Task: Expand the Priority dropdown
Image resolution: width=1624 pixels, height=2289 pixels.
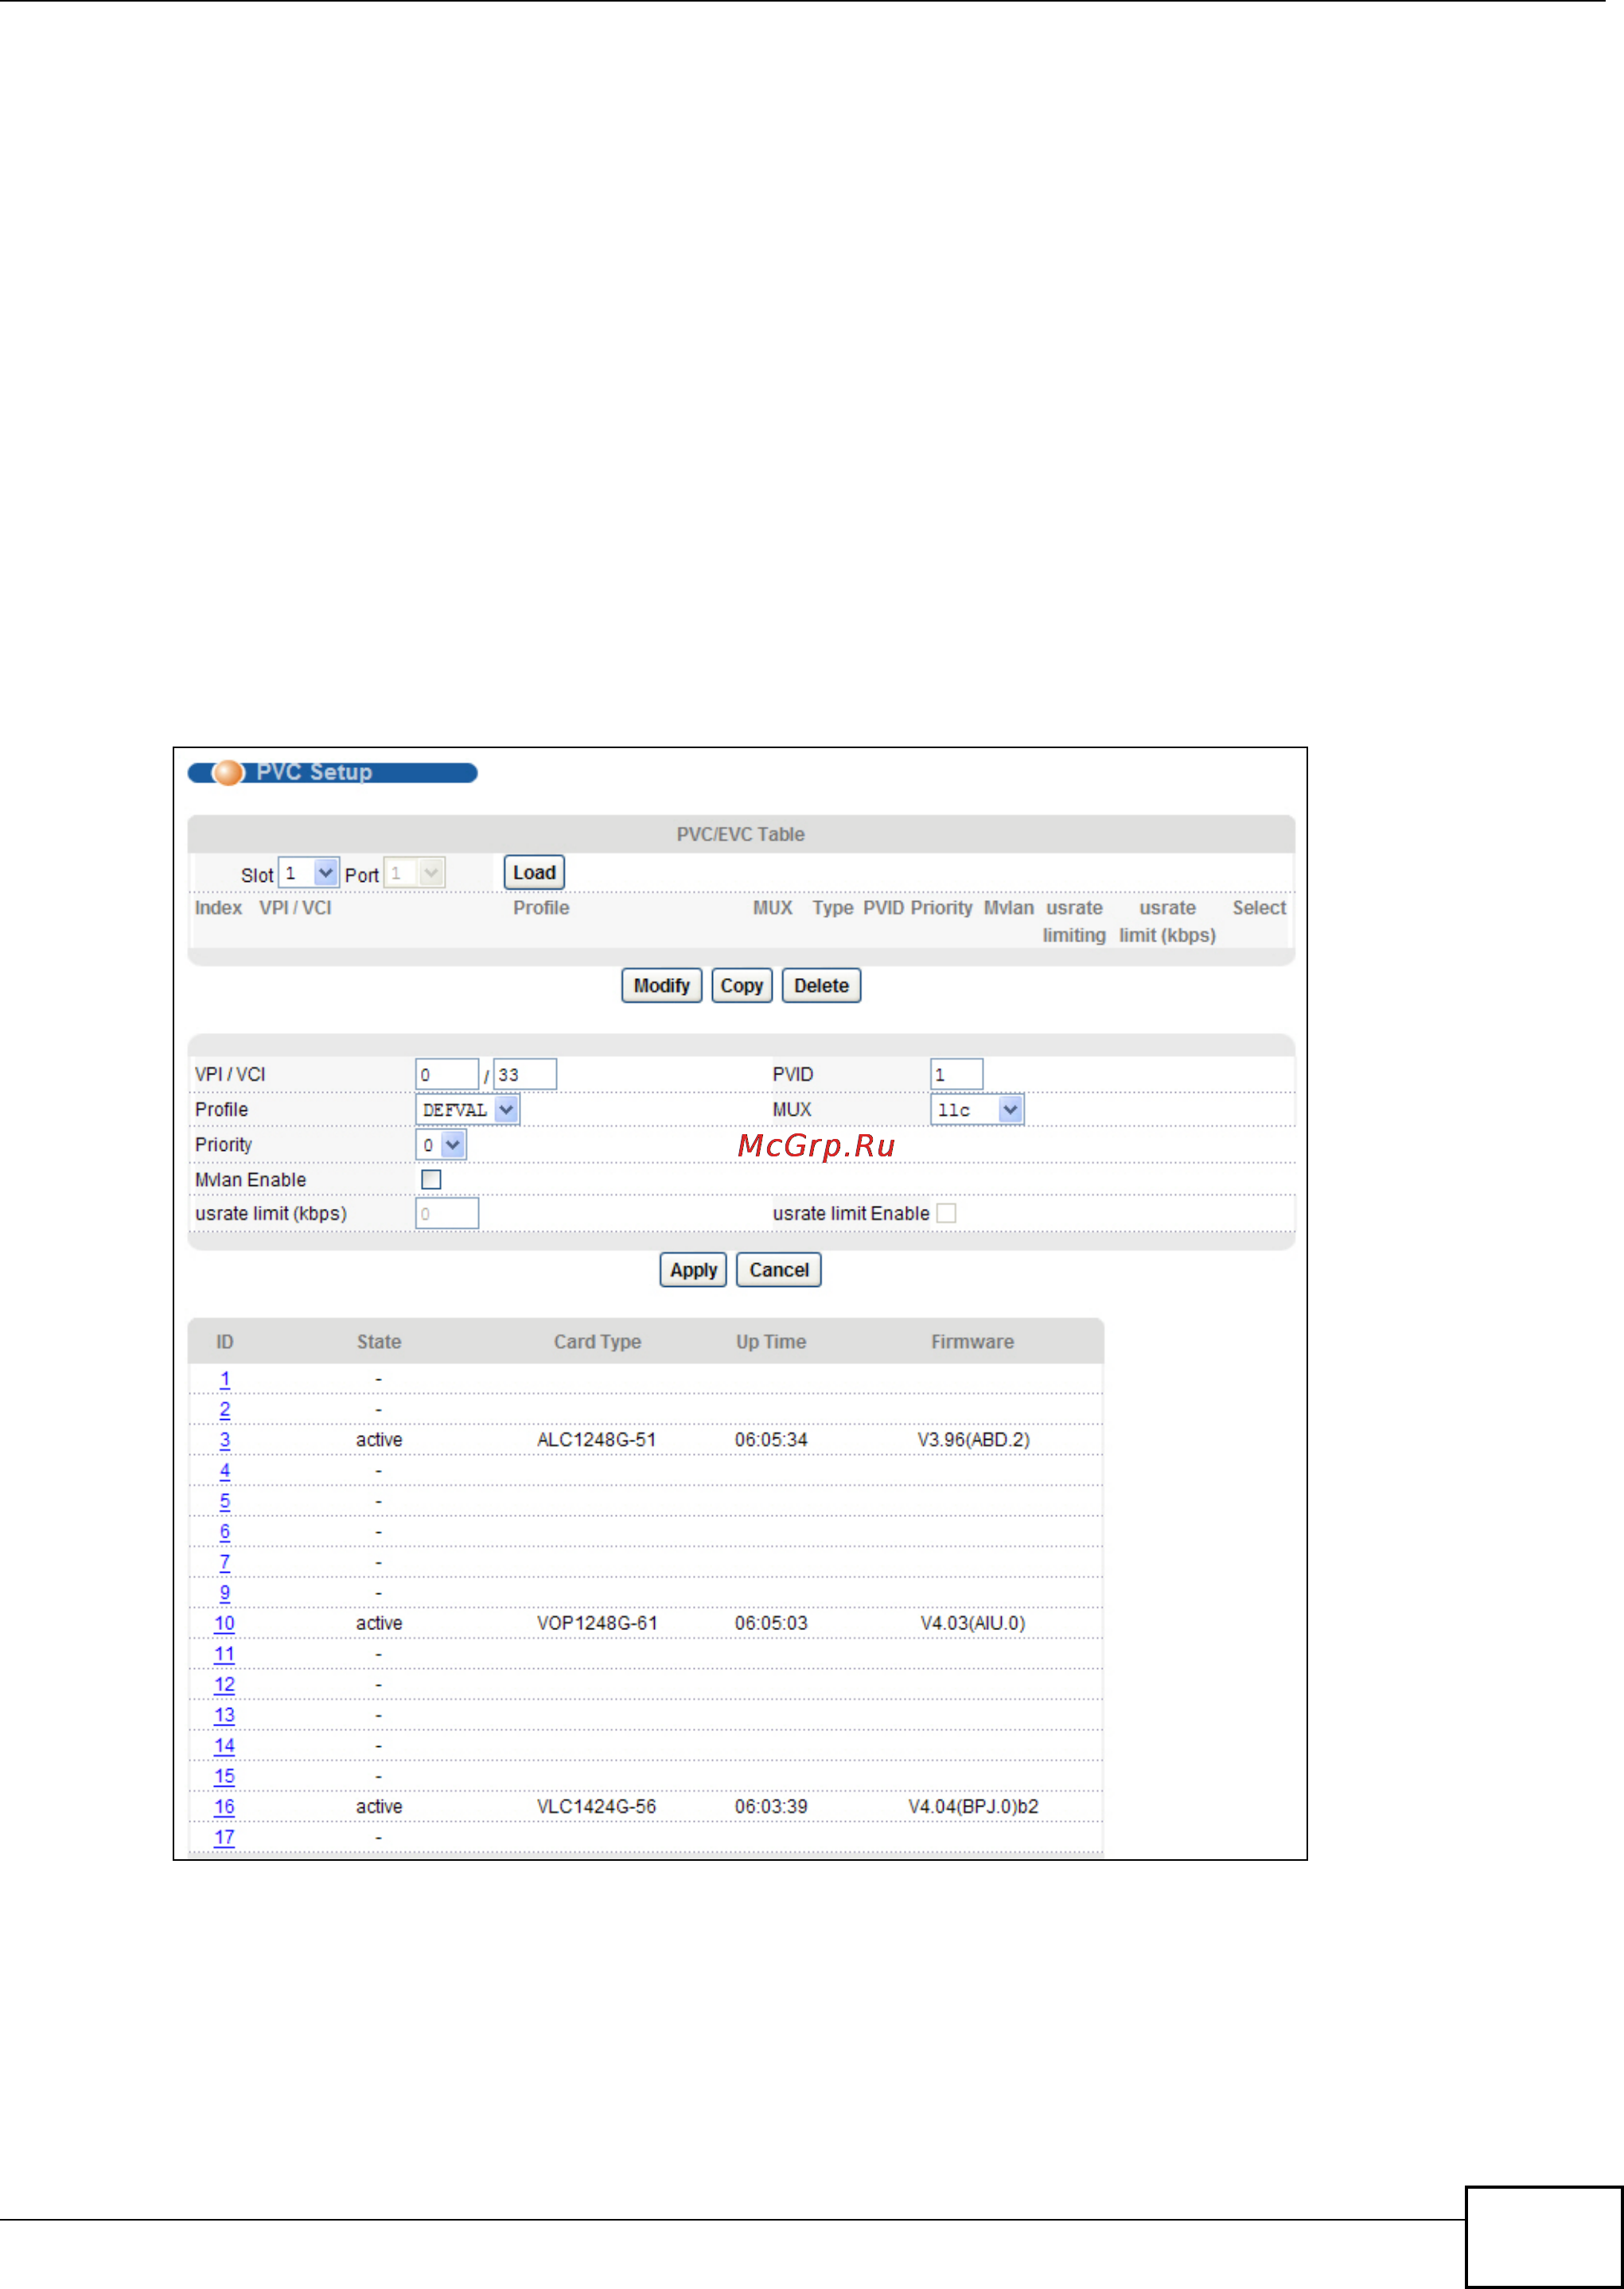Action: 441,1144
